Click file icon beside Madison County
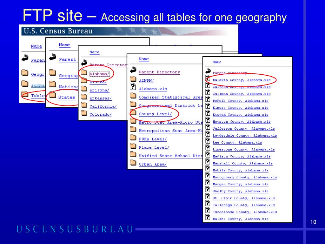The image size is (325, 244). pos(208,155)
